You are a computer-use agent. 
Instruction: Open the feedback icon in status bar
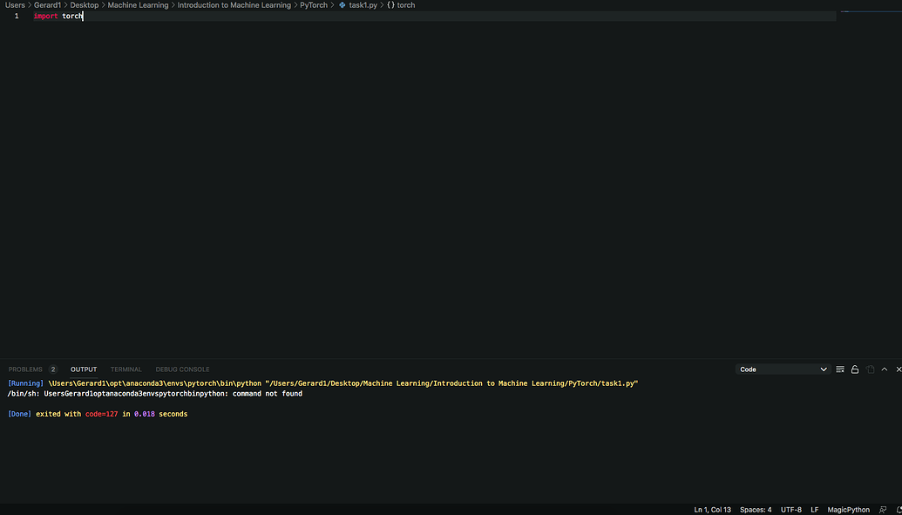pos(883,510)
